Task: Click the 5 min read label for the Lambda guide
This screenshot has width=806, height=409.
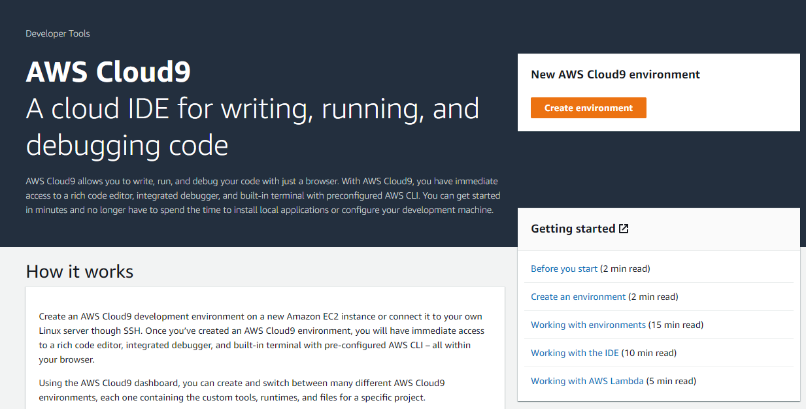Action: point(669,381)
